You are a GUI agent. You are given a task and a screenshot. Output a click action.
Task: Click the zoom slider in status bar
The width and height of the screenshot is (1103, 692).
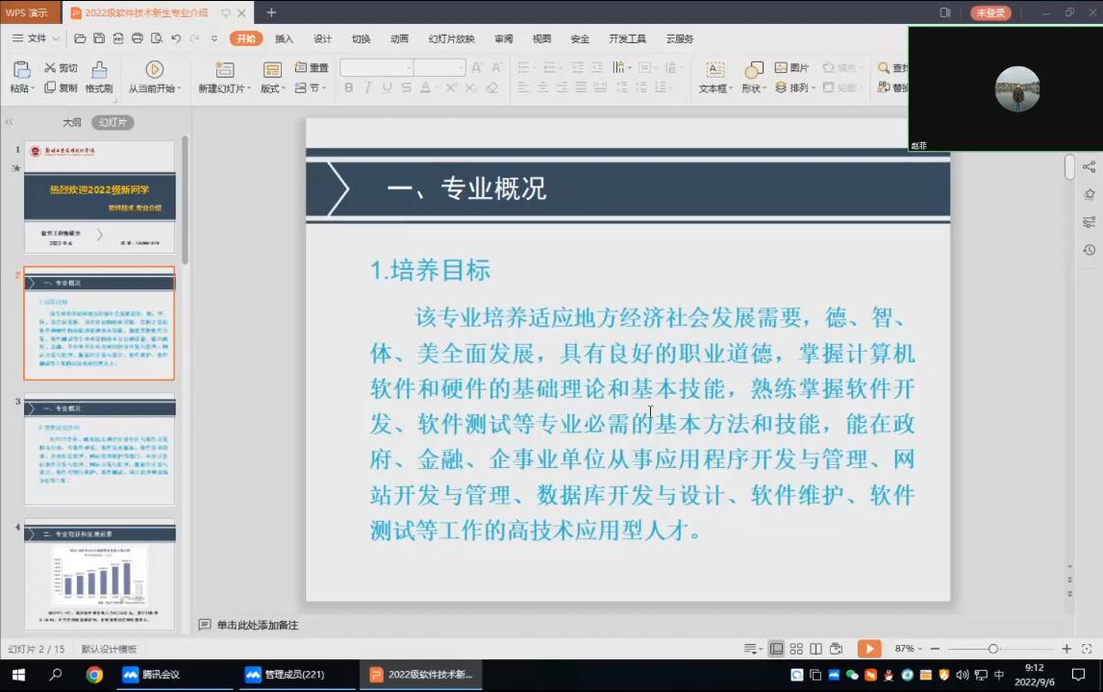click(993, 649)
